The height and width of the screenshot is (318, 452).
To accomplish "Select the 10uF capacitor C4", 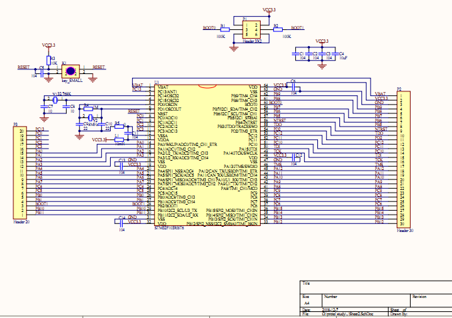I will [x=335, y=54].
